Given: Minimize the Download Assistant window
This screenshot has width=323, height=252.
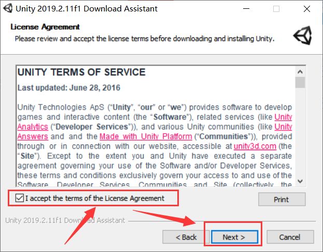Looking at the screenshot, I should pyautogui.click(x=251, y=9).
